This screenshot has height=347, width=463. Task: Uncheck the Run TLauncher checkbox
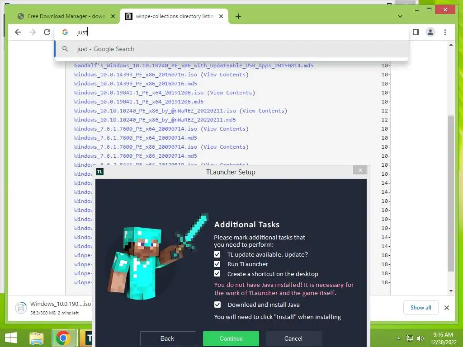coord(217,264)
